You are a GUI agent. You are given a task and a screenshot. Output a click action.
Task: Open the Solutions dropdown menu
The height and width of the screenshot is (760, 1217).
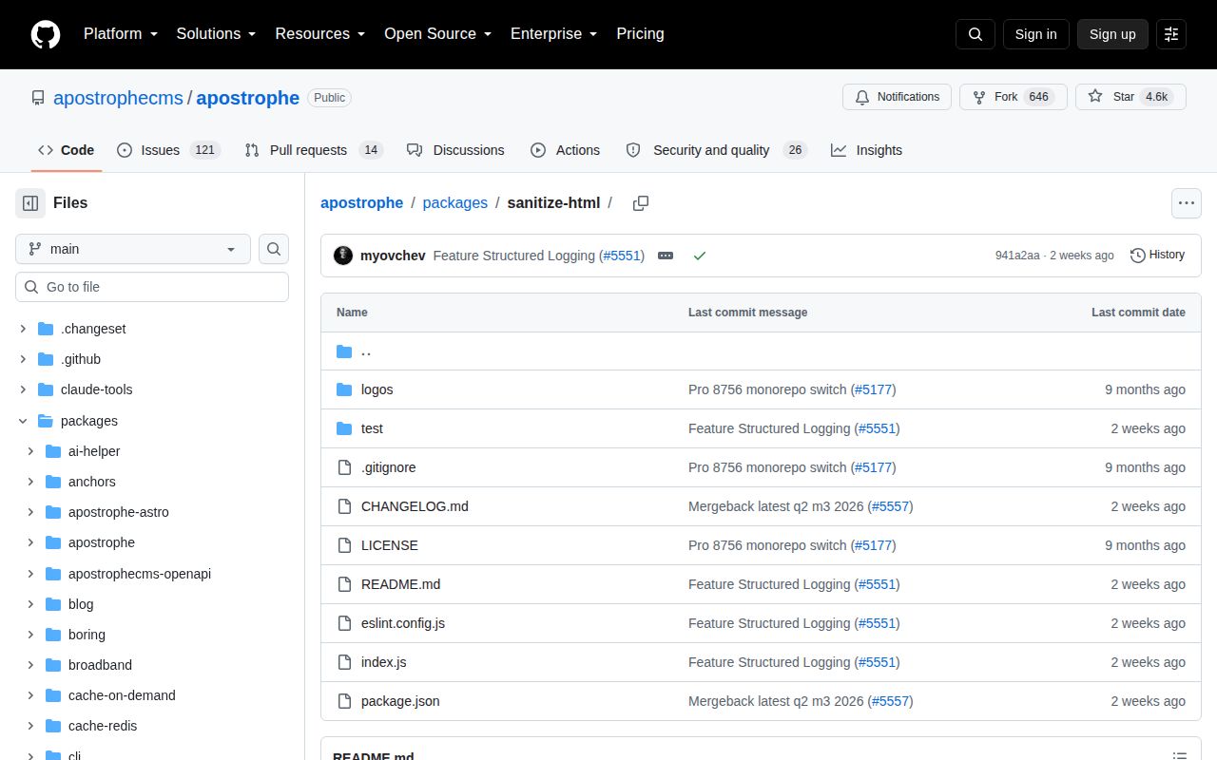(x=216, y=33)
